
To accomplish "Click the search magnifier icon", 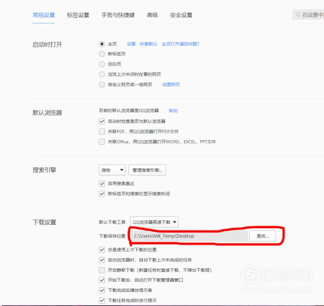I will (298, 14).
